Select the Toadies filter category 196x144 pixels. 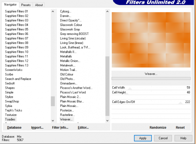(x=10, y=119)
